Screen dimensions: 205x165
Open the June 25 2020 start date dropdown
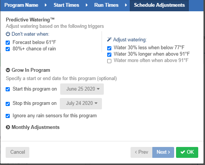click(82, 89)
